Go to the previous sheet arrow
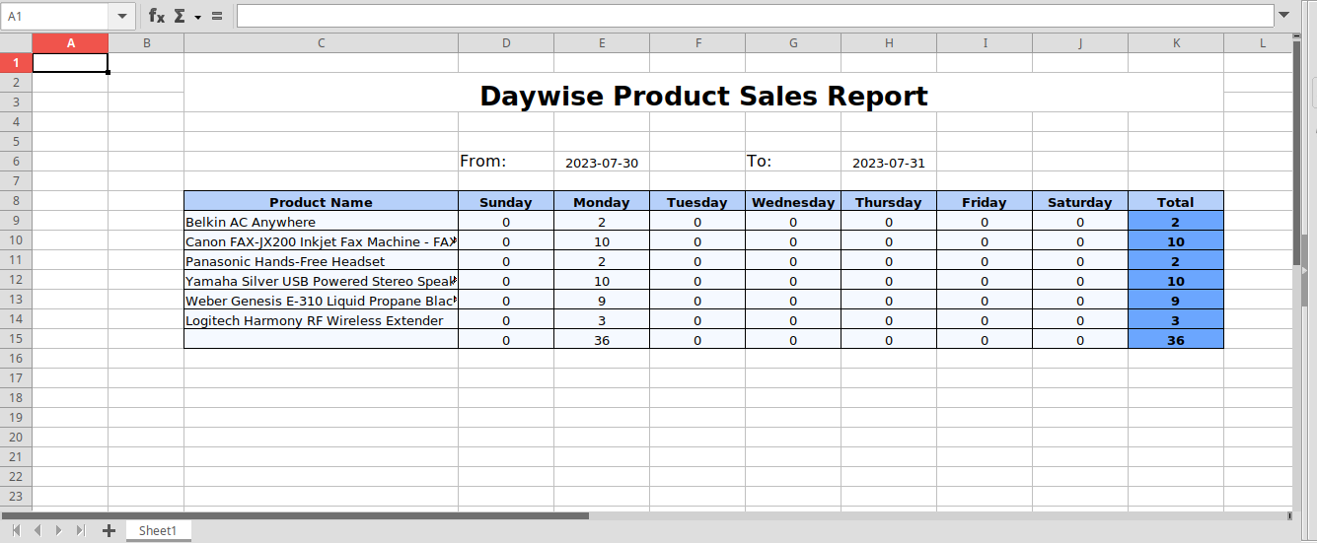The height and width of the screenshot is (543, 1317). [37, 530]
